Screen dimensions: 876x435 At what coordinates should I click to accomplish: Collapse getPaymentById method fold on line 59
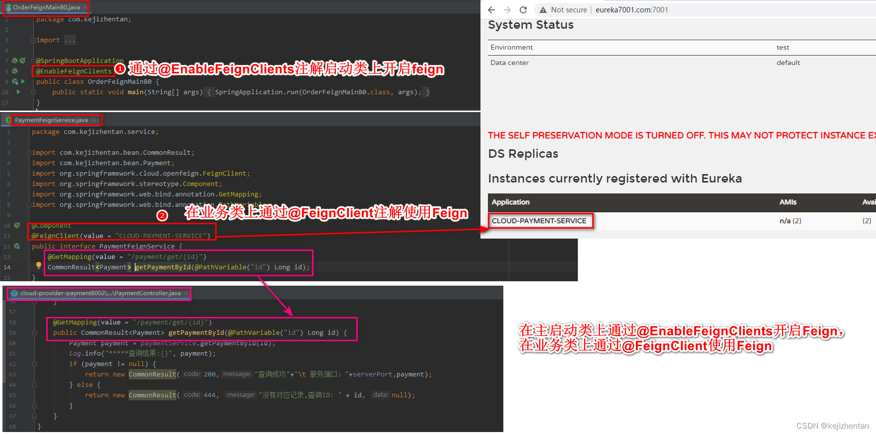(34, 333)
